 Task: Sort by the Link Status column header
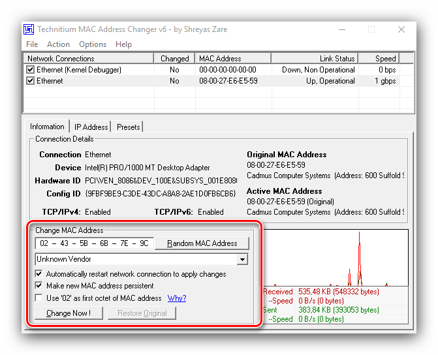[x=313, y=59]
